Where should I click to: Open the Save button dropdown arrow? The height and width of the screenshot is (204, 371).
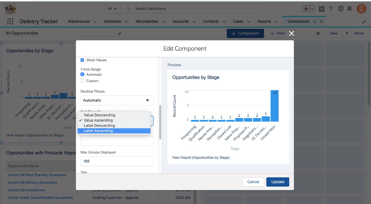tap(347, 33)
